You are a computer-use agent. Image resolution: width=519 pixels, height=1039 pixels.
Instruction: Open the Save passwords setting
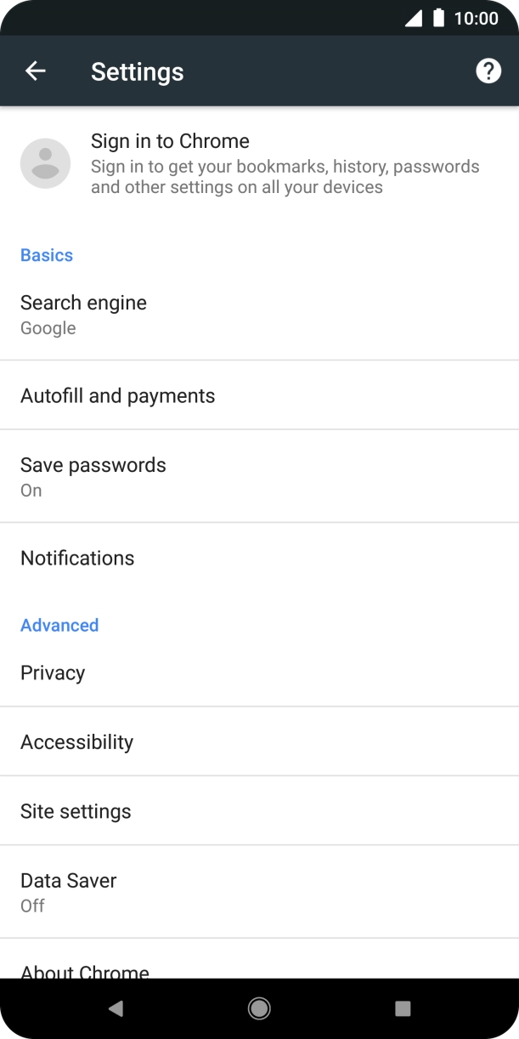pyautogui.click(x=93, y=475)
